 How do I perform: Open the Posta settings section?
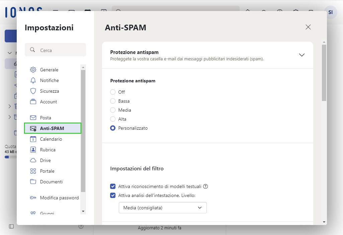click(x=46, y=118)
